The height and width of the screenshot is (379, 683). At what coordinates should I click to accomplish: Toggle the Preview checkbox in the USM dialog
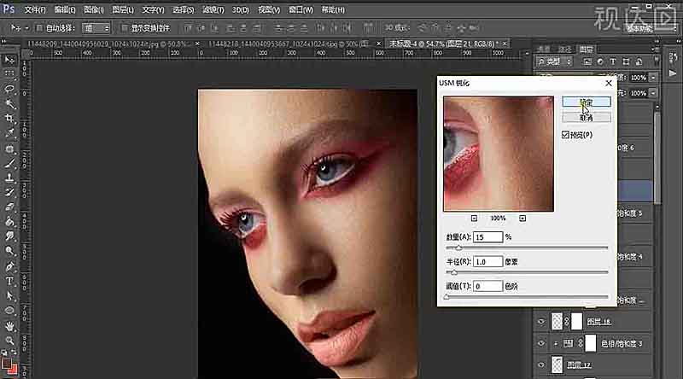pos(565,135)
